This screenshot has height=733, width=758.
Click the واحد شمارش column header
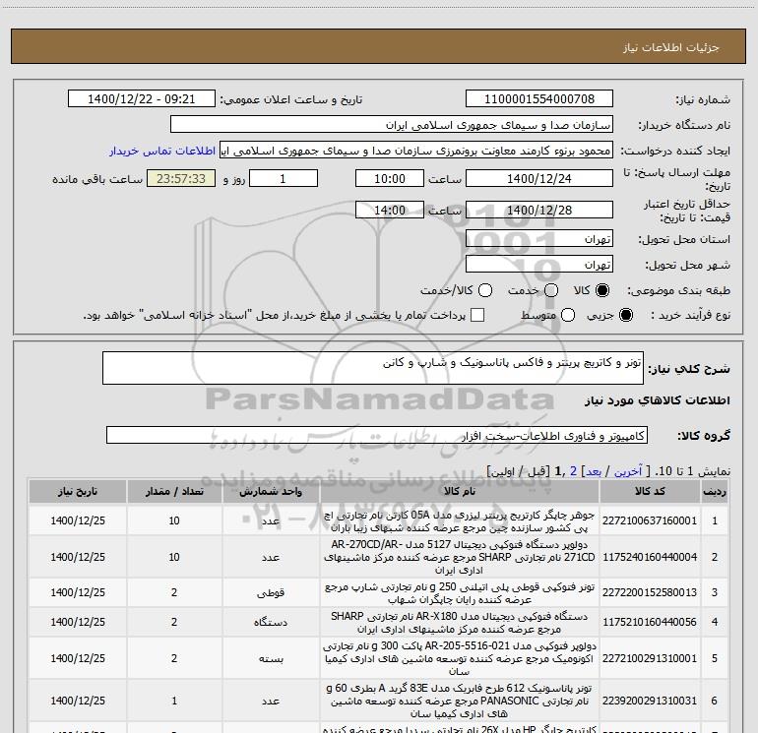(271, 491)
